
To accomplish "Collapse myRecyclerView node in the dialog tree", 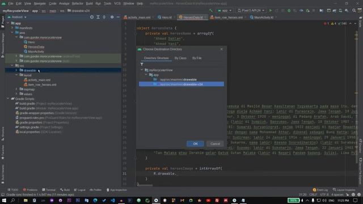I will [x=142, y=70].
